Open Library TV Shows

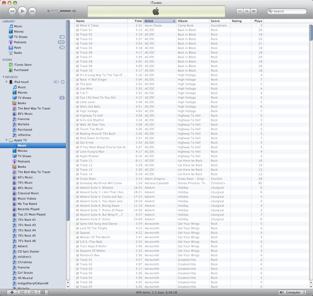(x=21, y=37)
